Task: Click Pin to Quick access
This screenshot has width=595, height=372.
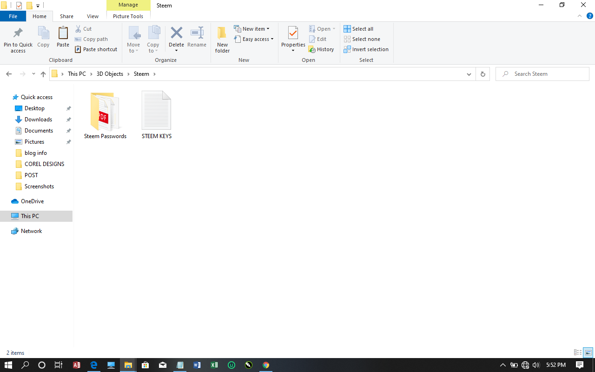Action: [x=18, y=39]
